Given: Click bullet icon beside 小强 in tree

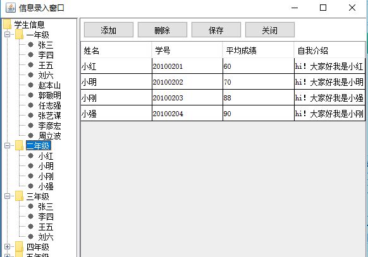Looking at the screenshot, I should pos(30,186).
